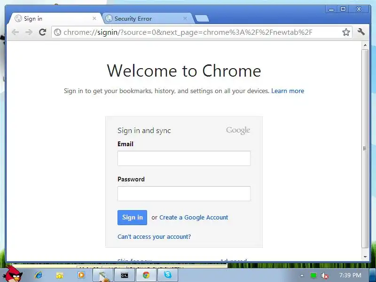Click the Sign in and sync heading
Image resolution: width=376 pixels, height=282 pixels.
click(144, 131)
